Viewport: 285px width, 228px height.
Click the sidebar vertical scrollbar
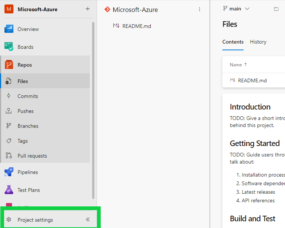pos(93,112)
